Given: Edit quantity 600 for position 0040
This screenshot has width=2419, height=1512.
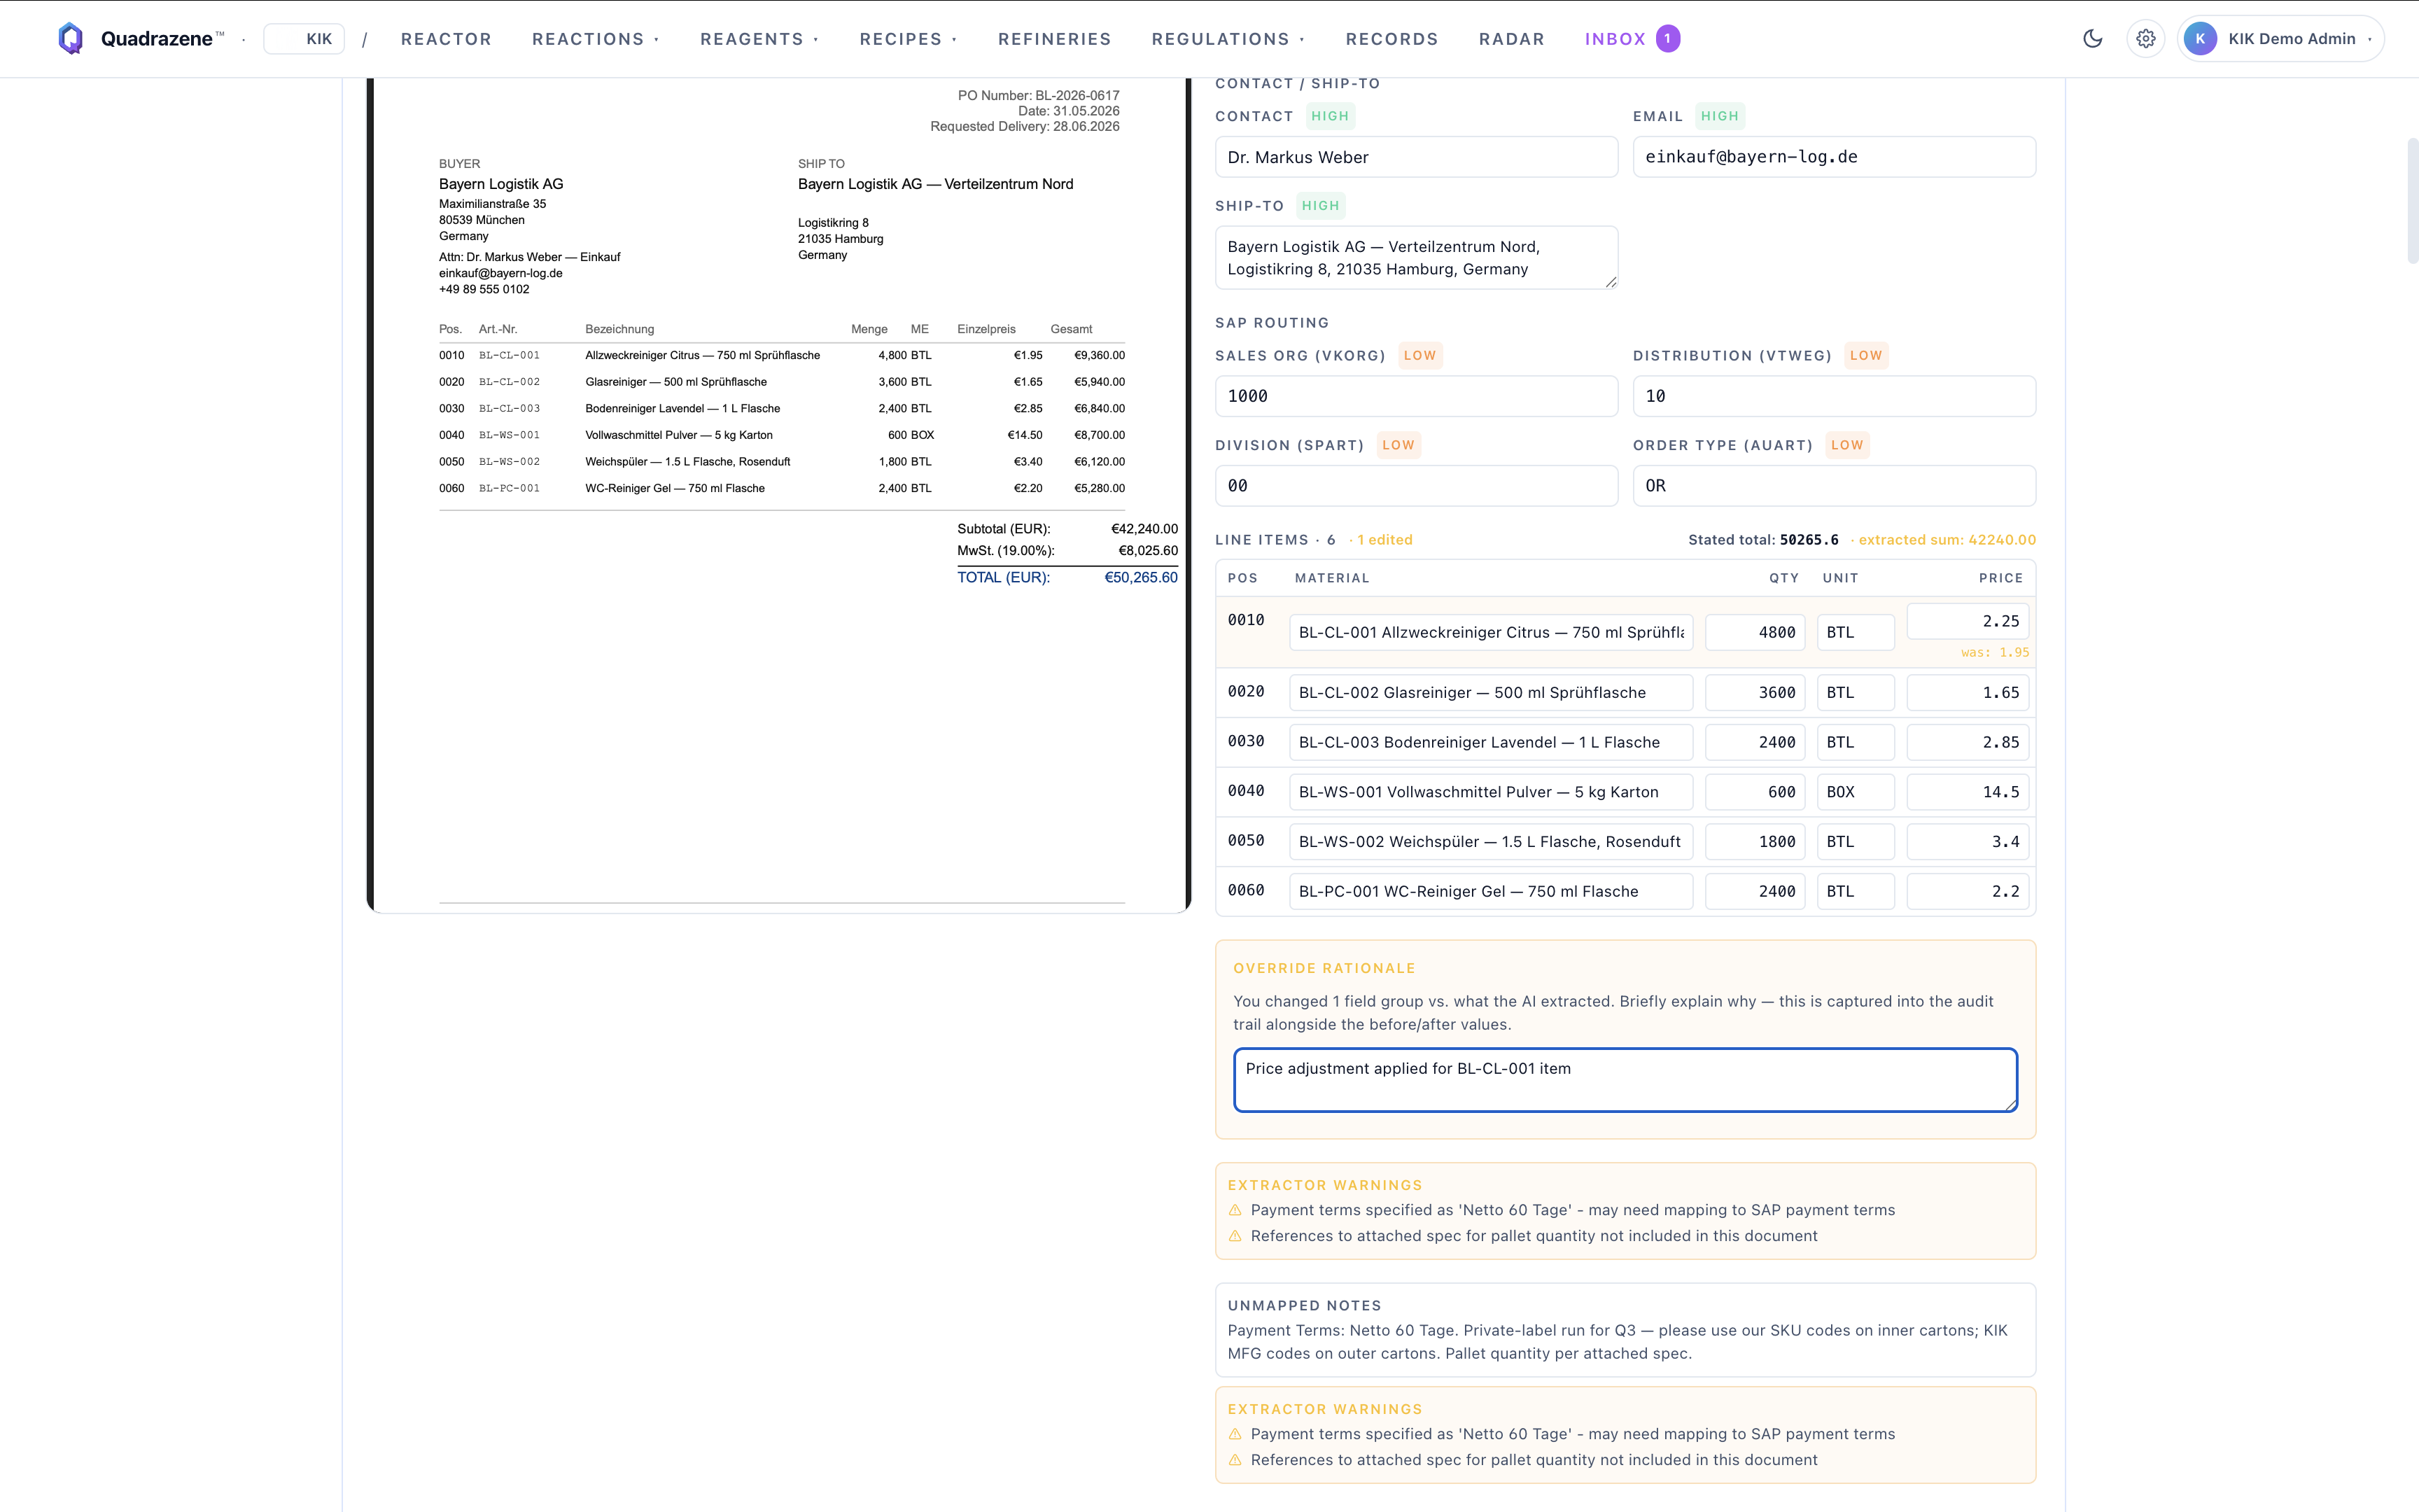Looking at the screenshot, I should pyautogui.click(x=1754, y=792).
